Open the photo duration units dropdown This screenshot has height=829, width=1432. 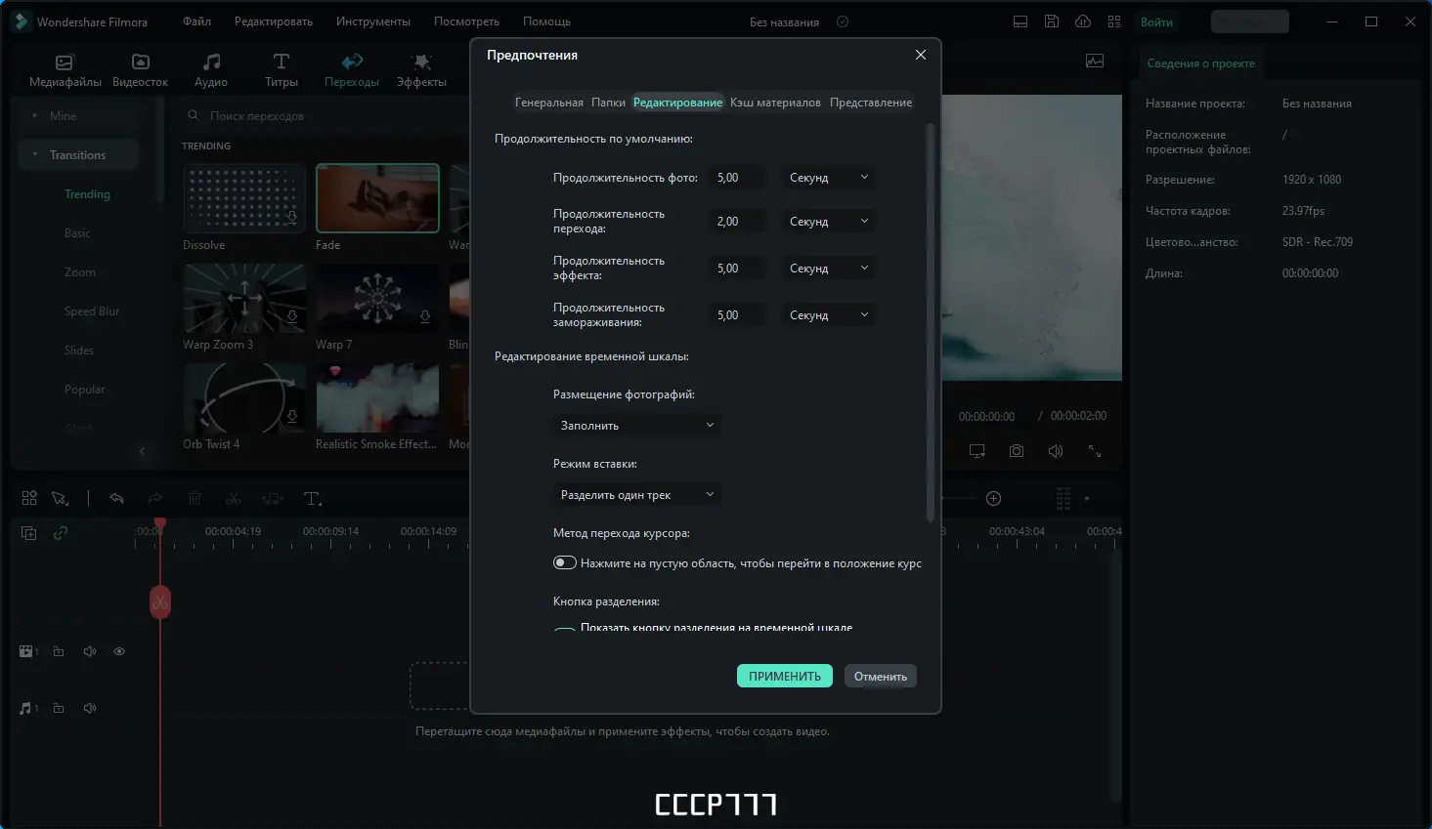point(829,178)
